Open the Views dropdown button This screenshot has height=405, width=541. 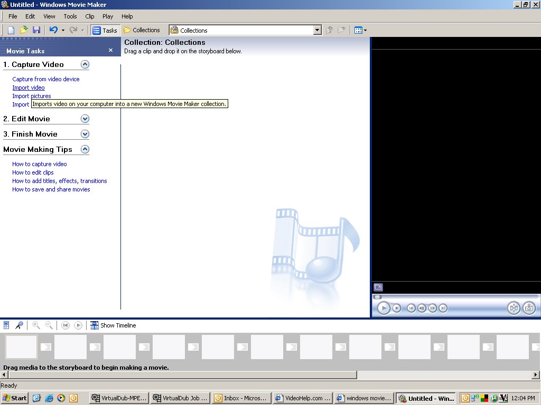[x=360, y=30]
